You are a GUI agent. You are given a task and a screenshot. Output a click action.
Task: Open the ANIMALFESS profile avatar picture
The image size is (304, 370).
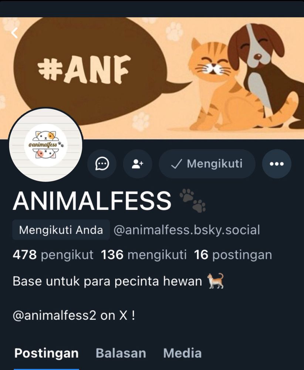click(46, 145)
